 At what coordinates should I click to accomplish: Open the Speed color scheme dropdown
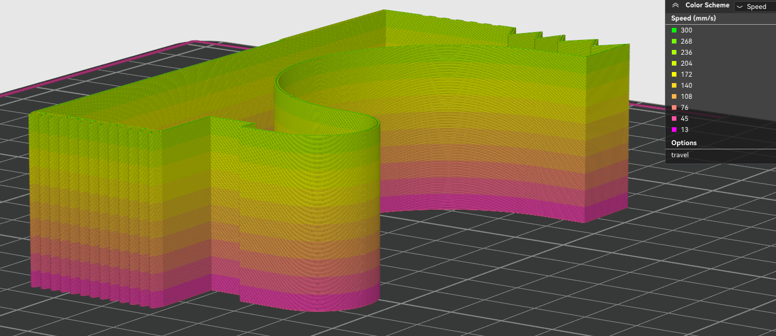coord(755,6)
